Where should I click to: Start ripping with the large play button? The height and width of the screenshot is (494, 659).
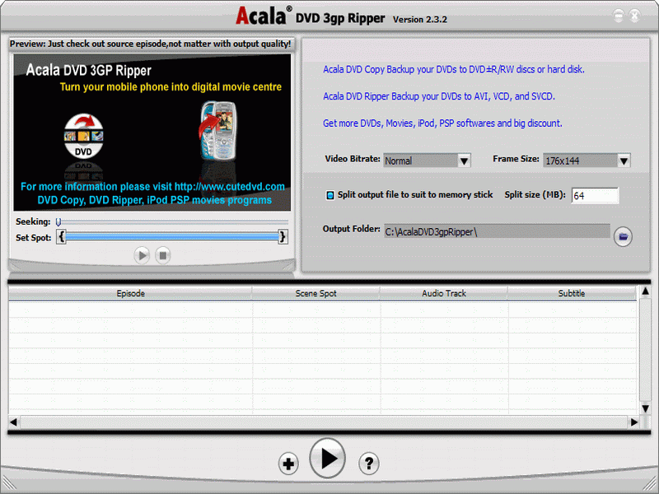[x=327, y=458]
